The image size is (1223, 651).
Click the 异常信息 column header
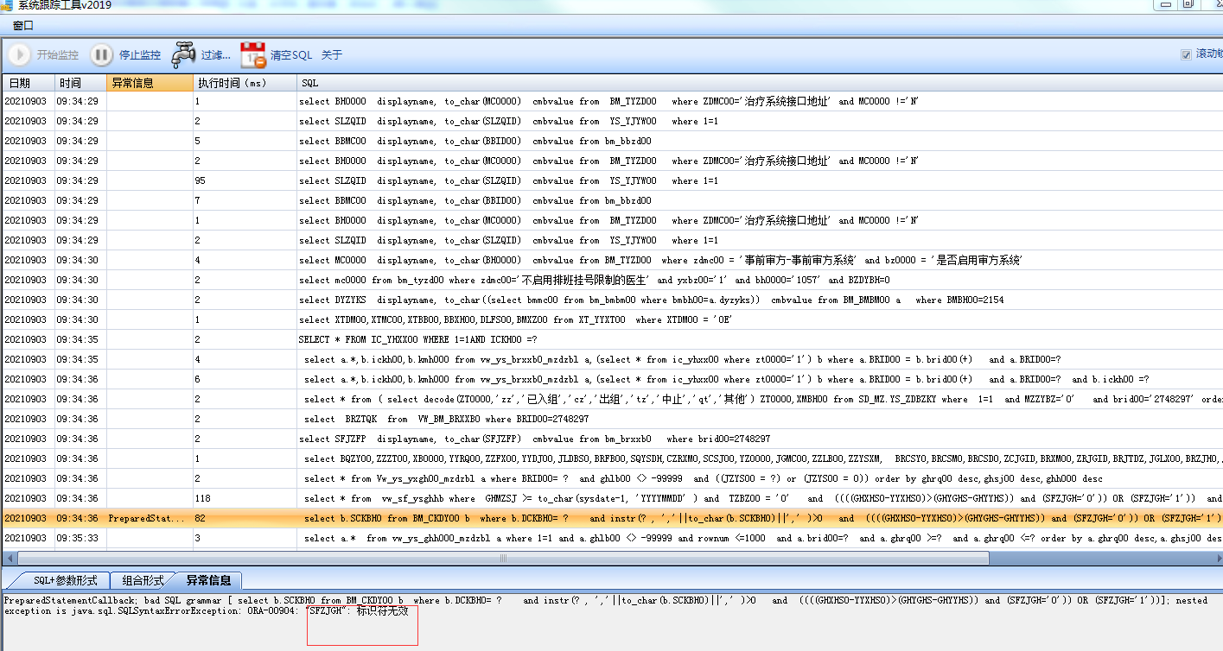click(x=150, y=83)
